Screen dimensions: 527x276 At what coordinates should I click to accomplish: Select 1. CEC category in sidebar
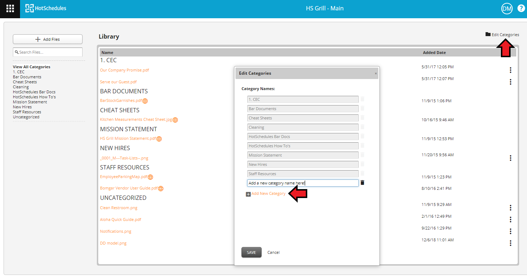[19, 72]
